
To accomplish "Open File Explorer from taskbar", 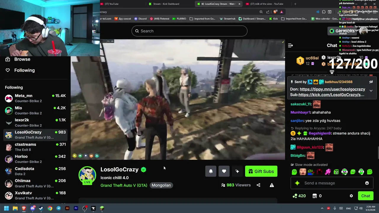I will (x=15, y=208).
